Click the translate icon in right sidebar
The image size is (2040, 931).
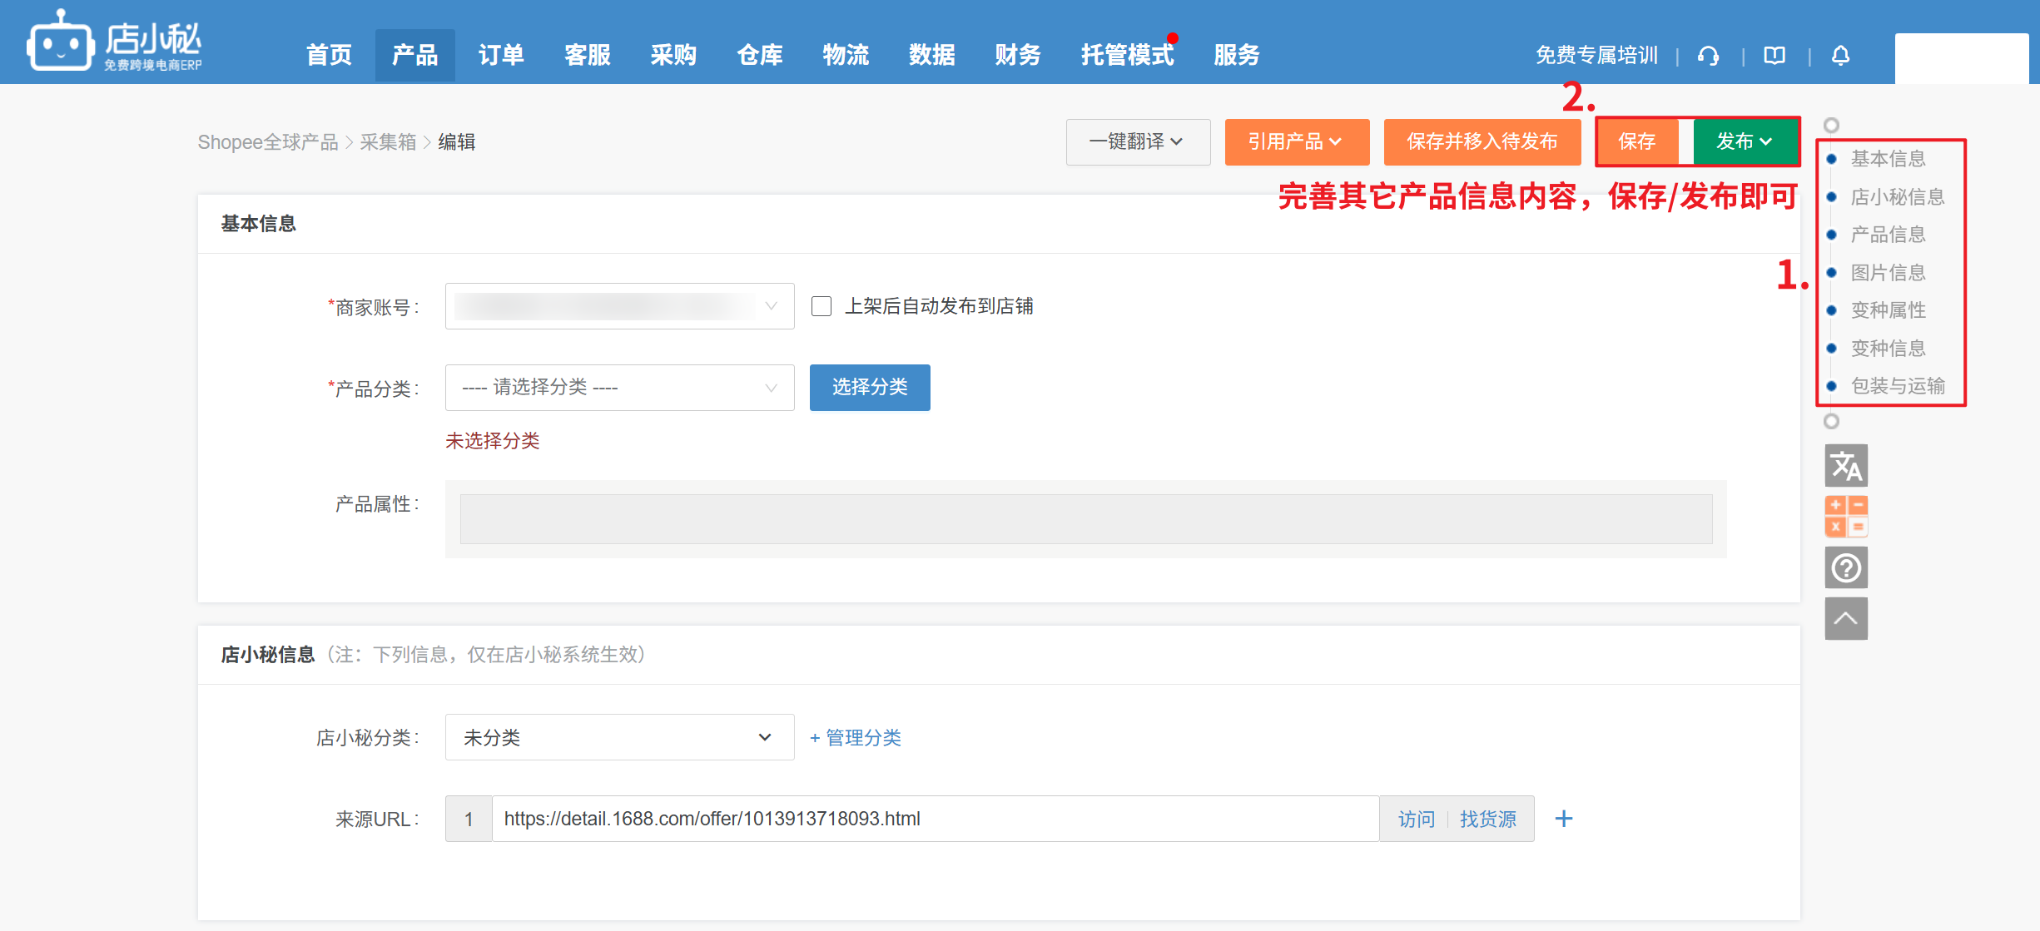pos(1845,466)
